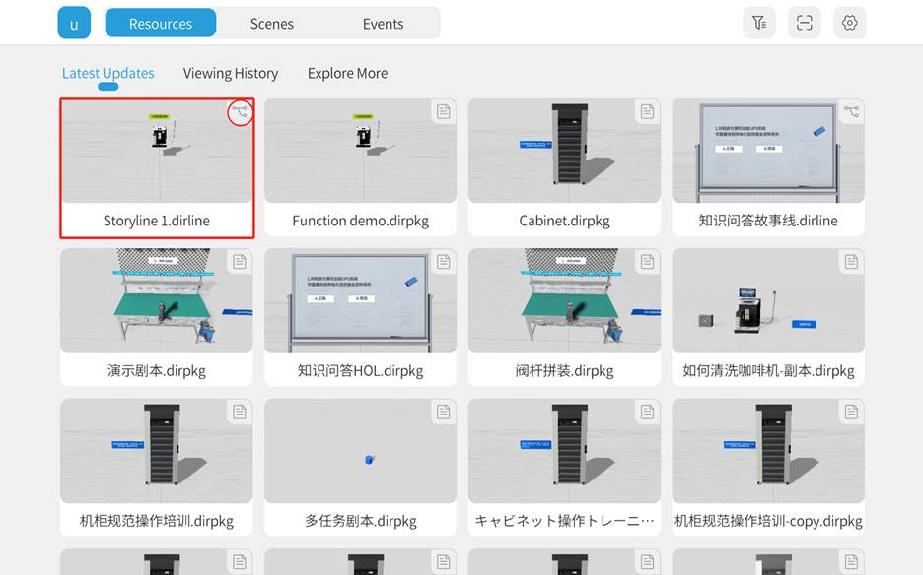The image size is (923, 575).
Task: Click document icon on Cabinet.dirpkg card
Action: [647, 112]
